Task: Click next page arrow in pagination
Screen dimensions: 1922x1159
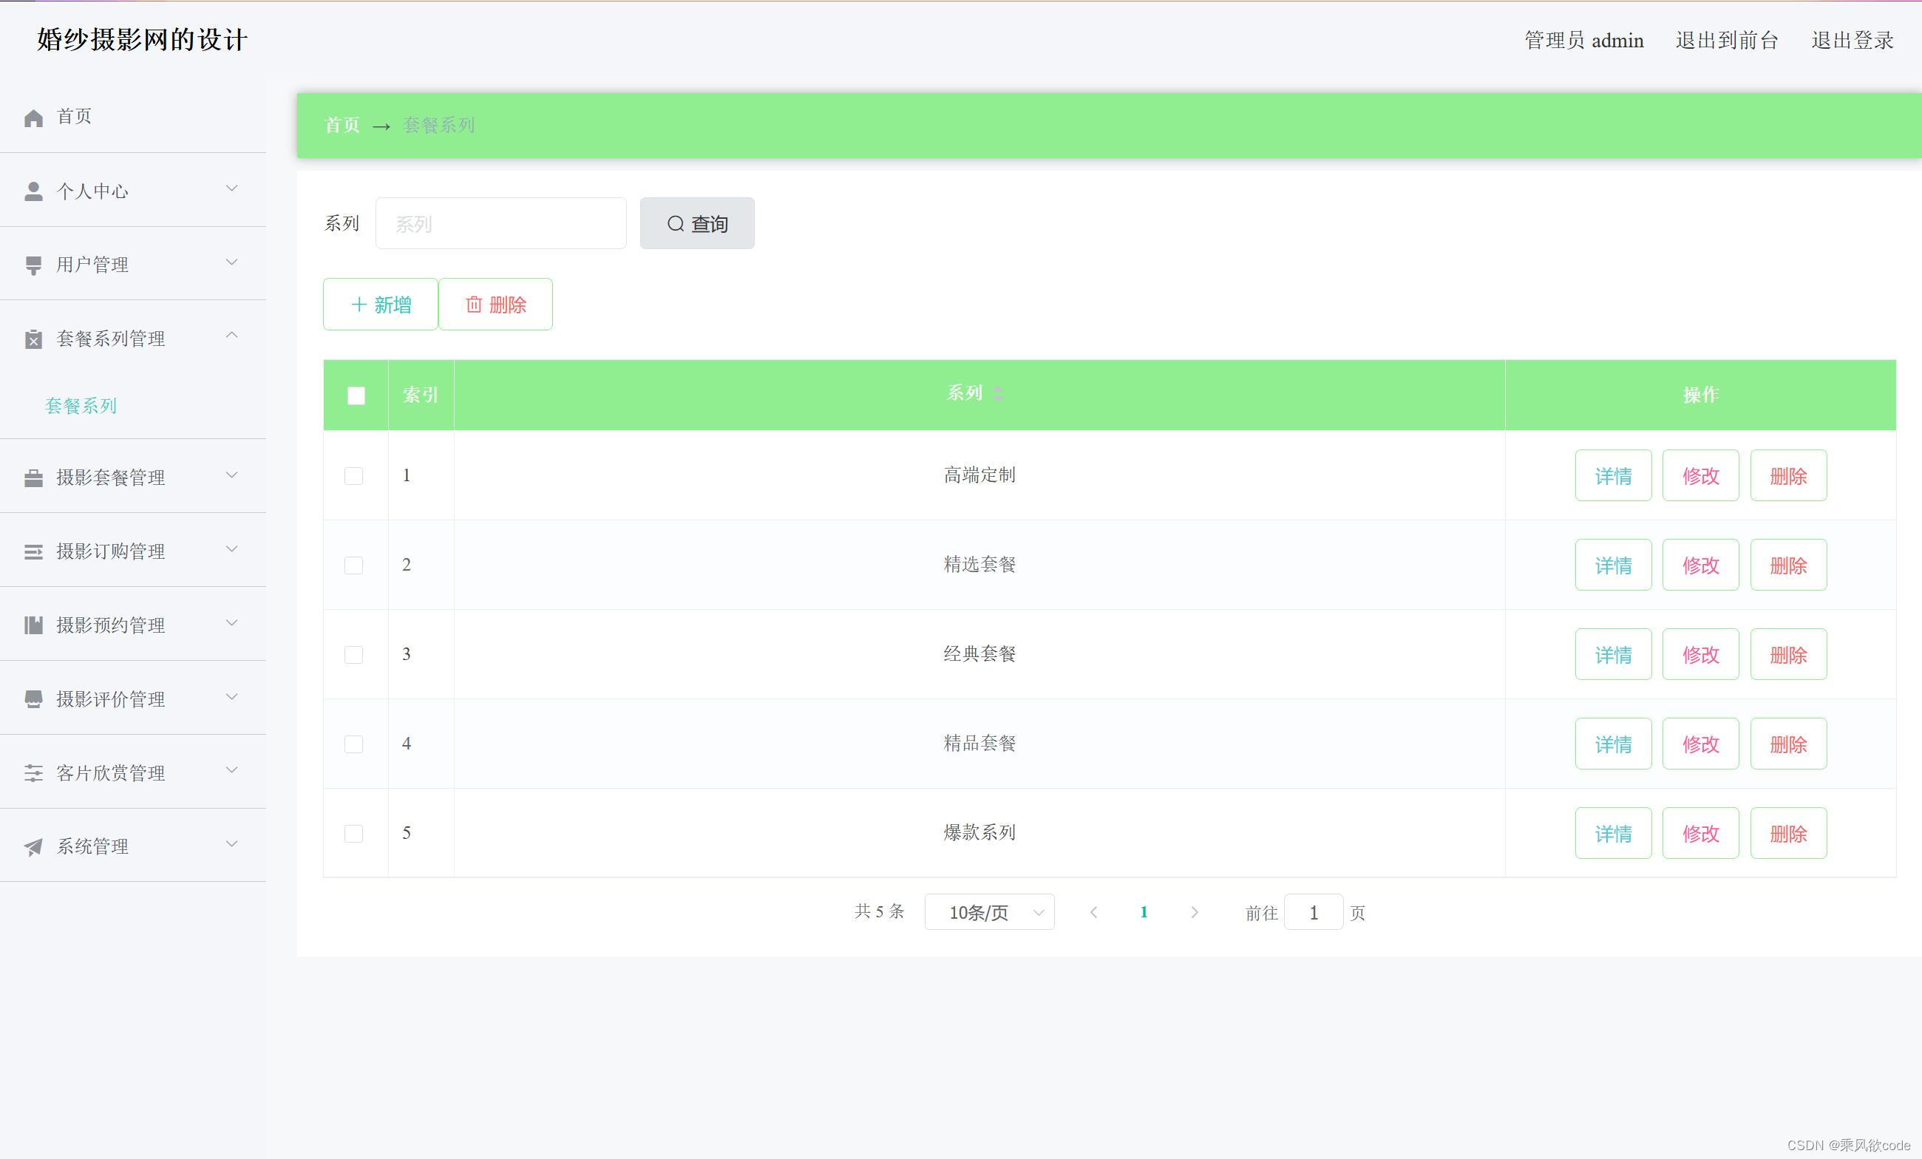Action: click(1195, 912)
